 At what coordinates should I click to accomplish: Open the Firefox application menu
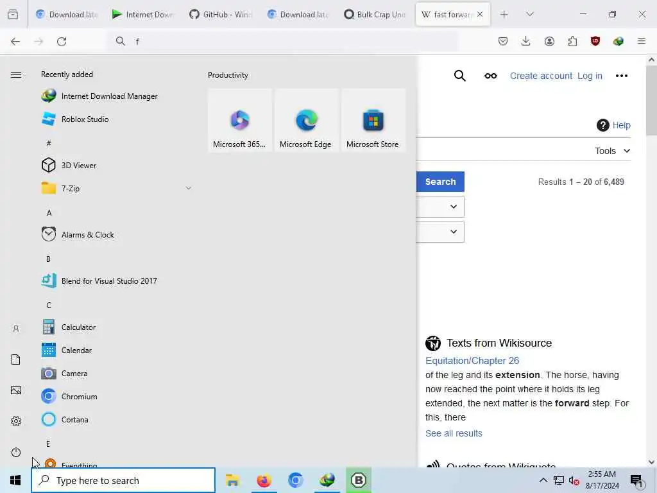coord(642,41)
